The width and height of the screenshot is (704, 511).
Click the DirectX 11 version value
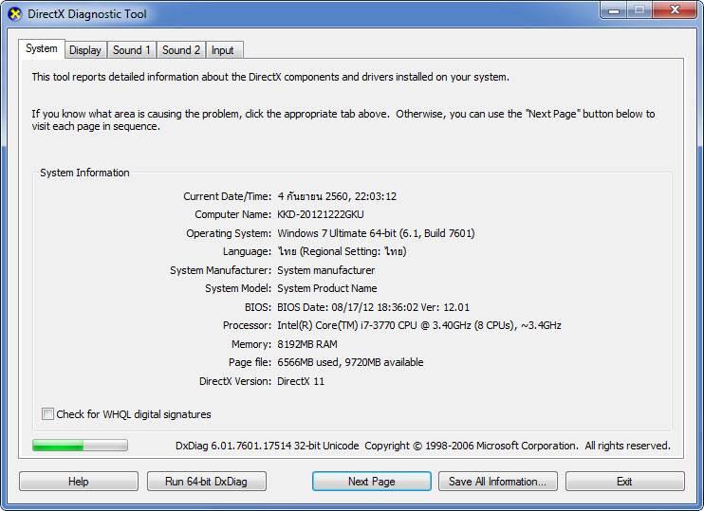(301, 381)
